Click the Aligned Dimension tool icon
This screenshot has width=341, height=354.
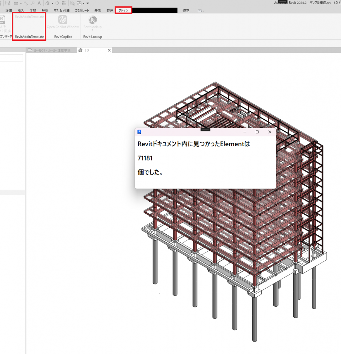[26, 3]
